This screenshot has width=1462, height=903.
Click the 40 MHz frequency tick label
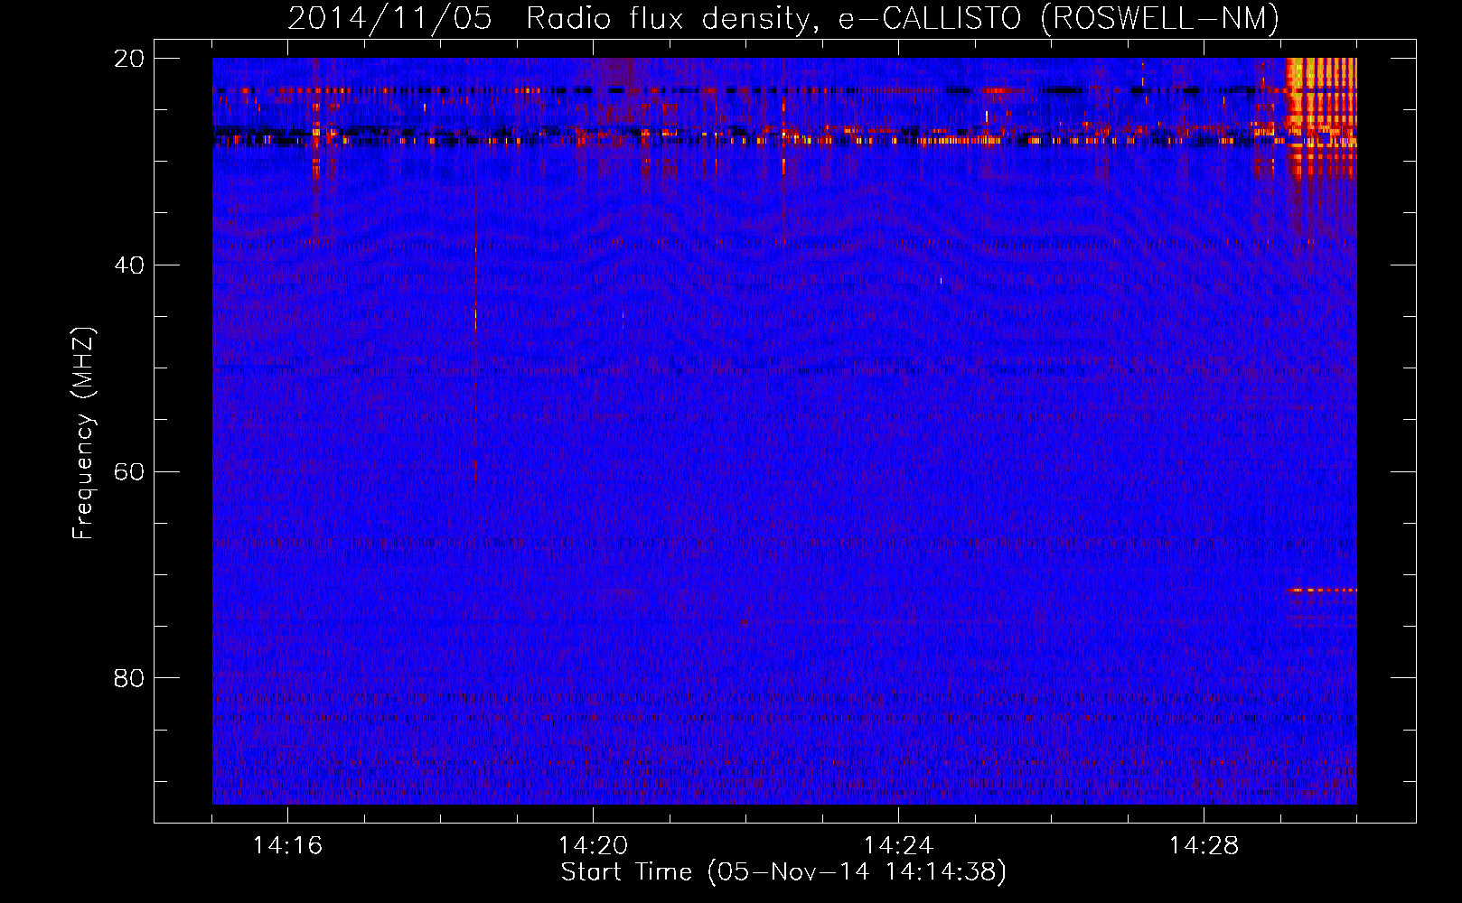[129, 265]
